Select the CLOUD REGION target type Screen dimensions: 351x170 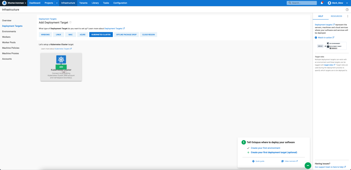tap(149, 35)
